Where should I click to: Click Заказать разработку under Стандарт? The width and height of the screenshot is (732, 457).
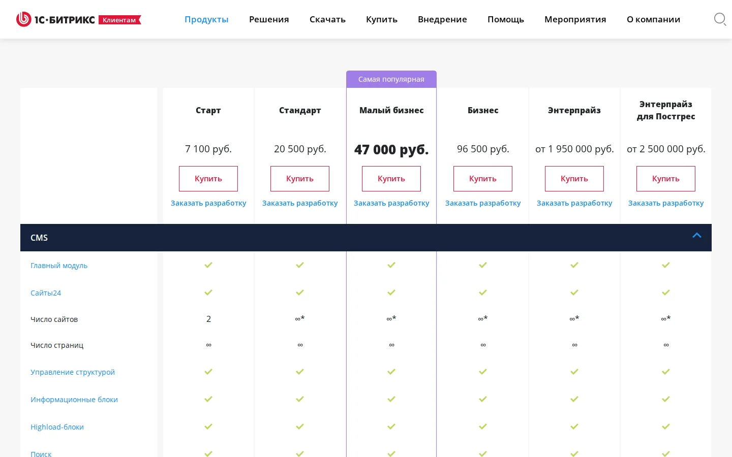click(x=300, y=203)
